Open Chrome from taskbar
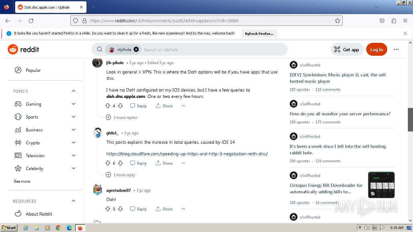This screenshot has width=413, height=232. [x=58, y=228]
